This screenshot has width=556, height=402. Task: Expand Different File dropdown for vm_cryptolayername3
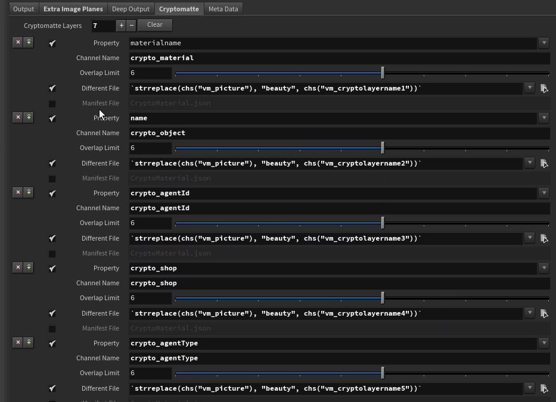pyautogui.click(x=530, y=238)
